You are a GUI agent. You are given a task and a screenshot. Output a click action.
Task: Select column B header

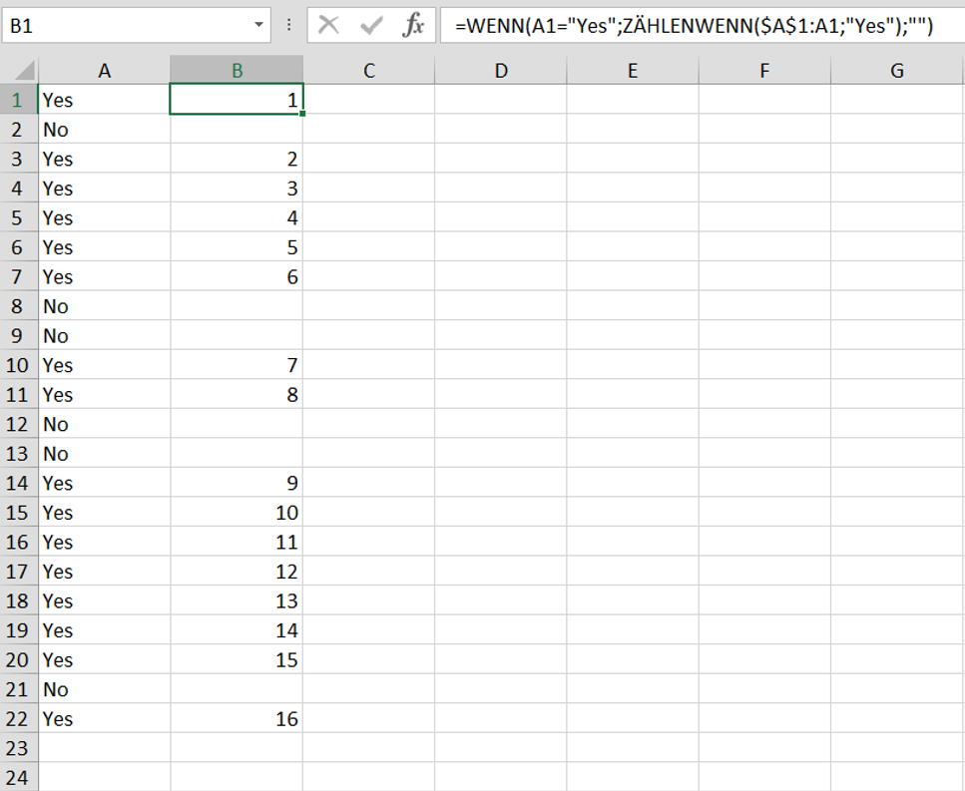(237, 70)
